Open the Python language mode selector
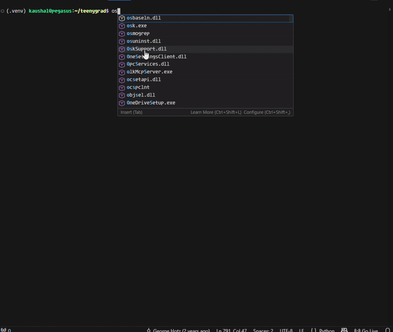393x332 pixels. [x=327, y=330]
